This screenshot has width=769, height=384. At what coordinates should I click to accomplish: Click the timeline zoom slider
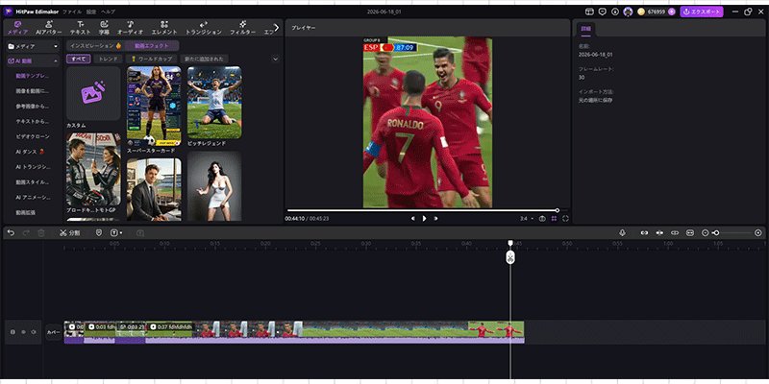coord(732,233)
